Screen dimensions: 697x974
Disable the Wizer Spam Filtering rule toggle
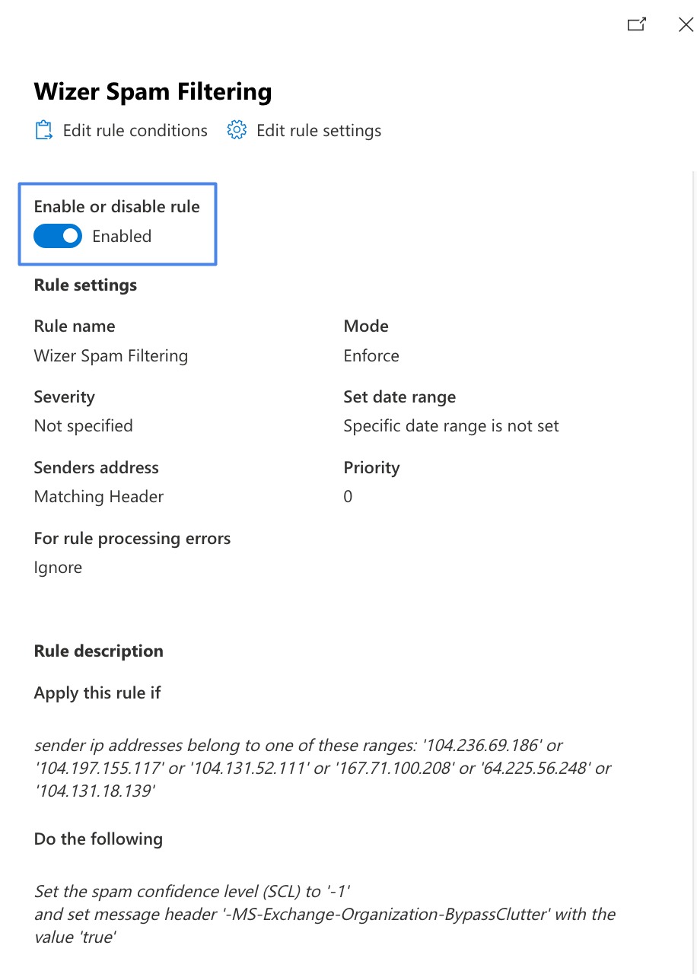(58, 236)
